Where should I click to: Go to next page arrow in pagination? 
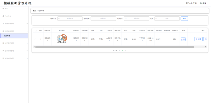pos(125,50)
